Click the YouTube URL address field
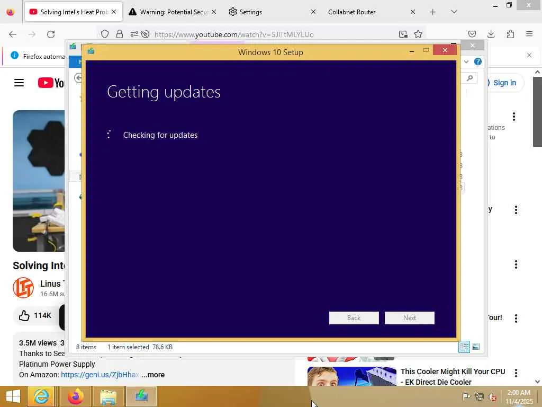542x407 pixels. (x=234, y=34)
